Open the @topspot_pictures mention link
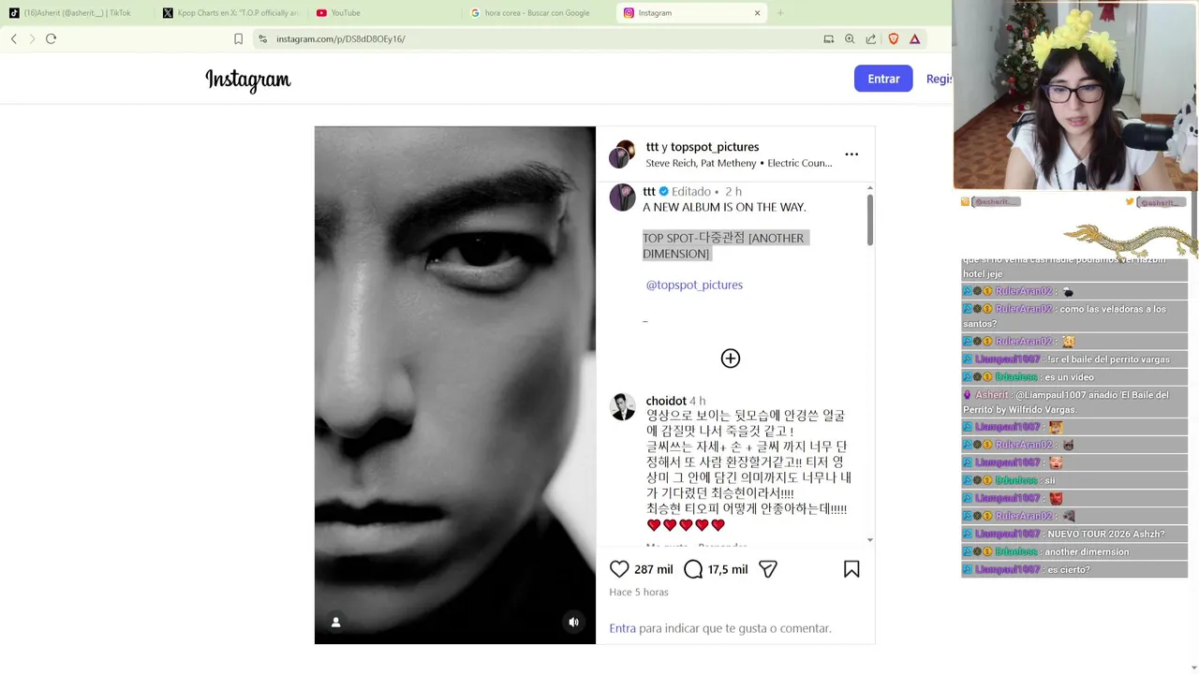Viewport: 1199px width, 674px height. point(694,285)
